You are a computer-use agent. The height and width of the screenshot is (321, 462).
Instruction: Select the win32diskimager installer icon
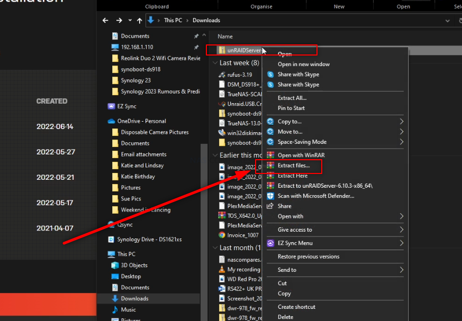(x=222, y=133)
